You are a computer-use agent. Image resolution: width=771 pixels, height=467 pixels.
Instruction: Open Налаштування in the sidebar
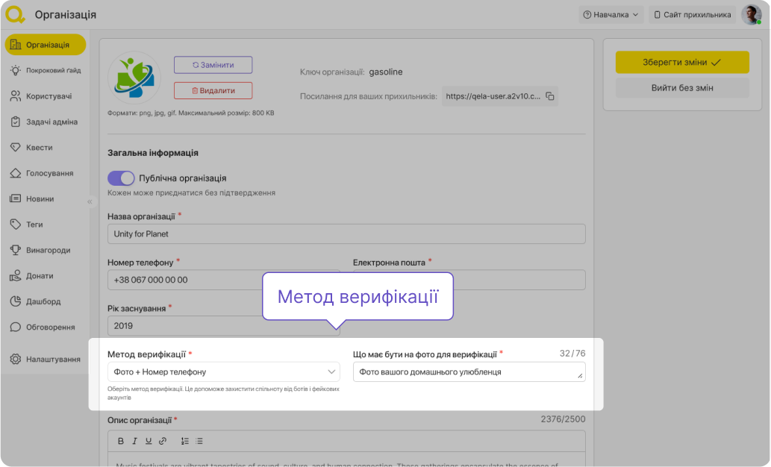tap(52, 359)
